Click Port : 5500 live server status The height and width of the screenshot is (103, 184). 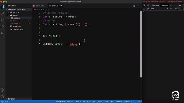pos(102,102)
